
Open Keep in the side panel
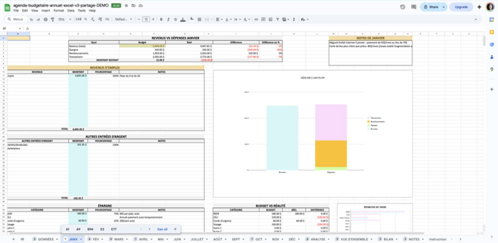point(492,32)
